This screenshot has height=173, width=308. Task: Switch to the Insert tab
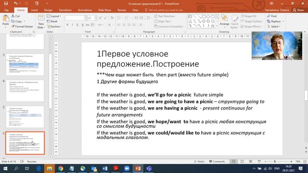[34, 10]
